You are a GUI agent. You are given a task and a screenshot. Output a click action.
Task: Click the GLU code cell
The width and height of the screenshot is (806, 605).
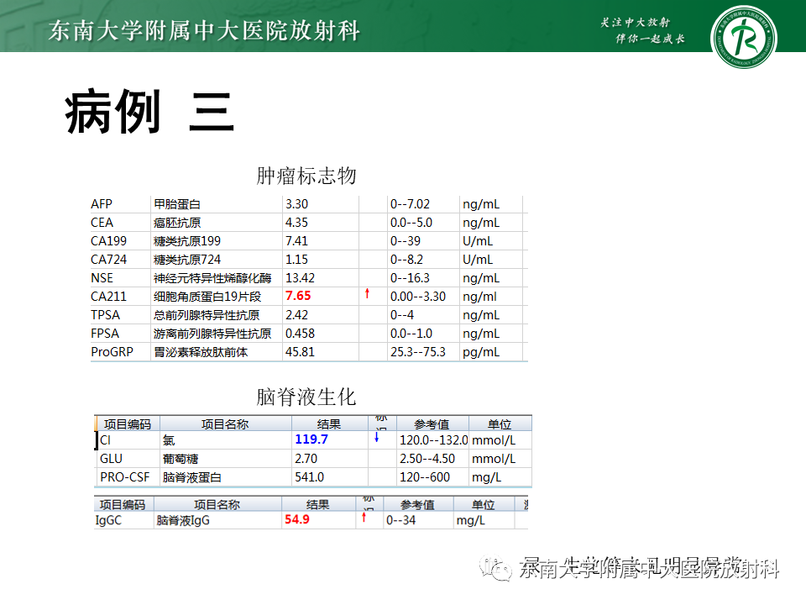111,459
